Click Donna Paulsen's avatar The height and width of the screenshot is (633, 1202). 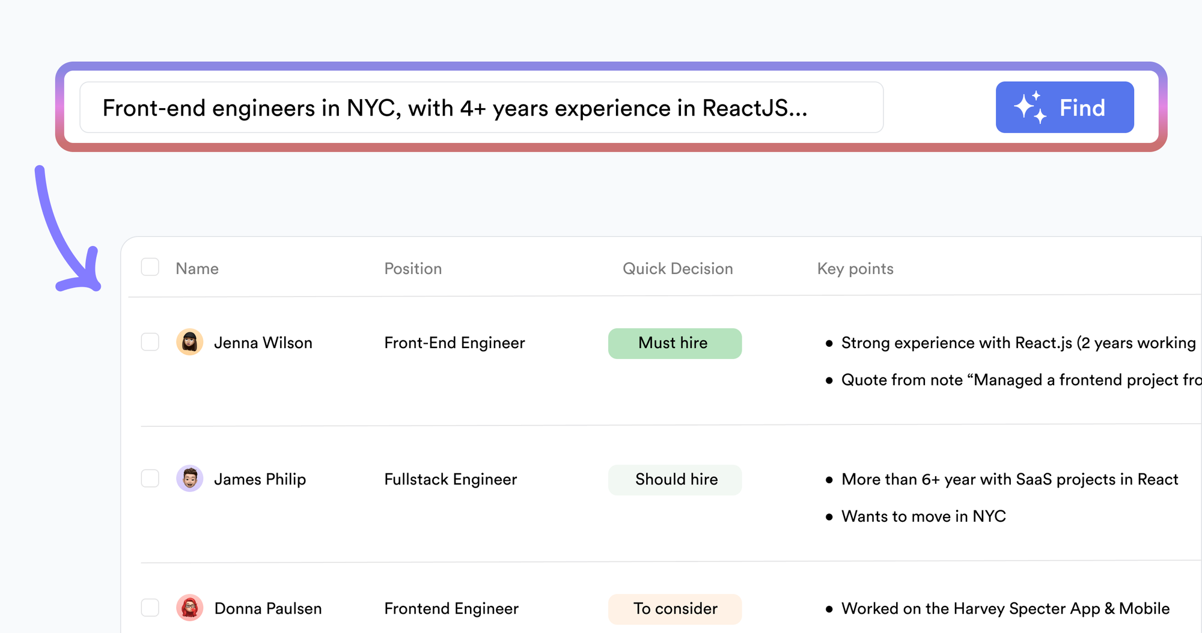189,608
